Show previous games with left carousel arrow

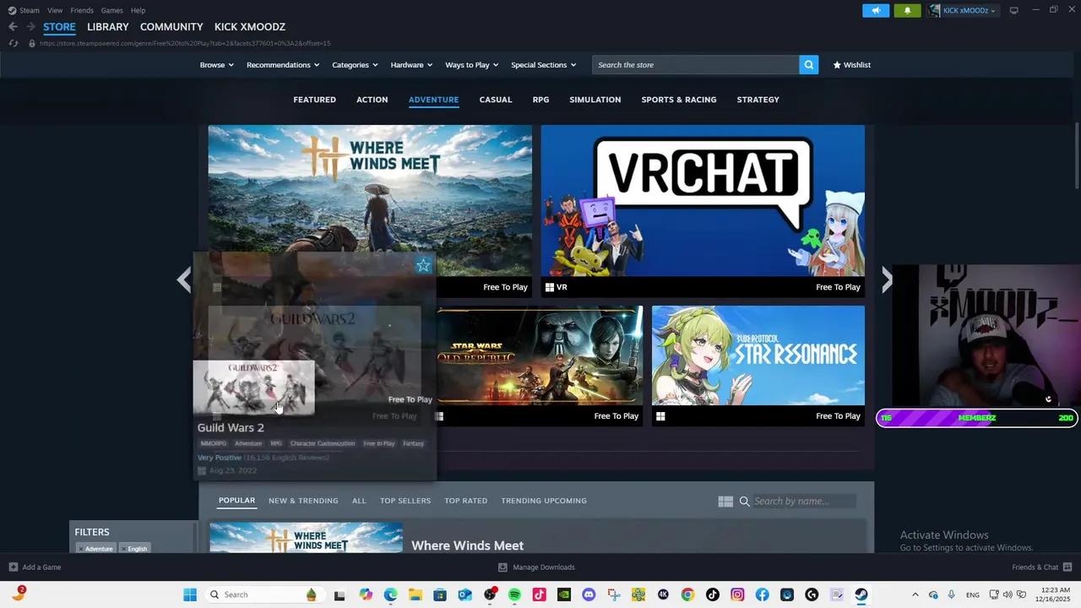coord(184,280)
